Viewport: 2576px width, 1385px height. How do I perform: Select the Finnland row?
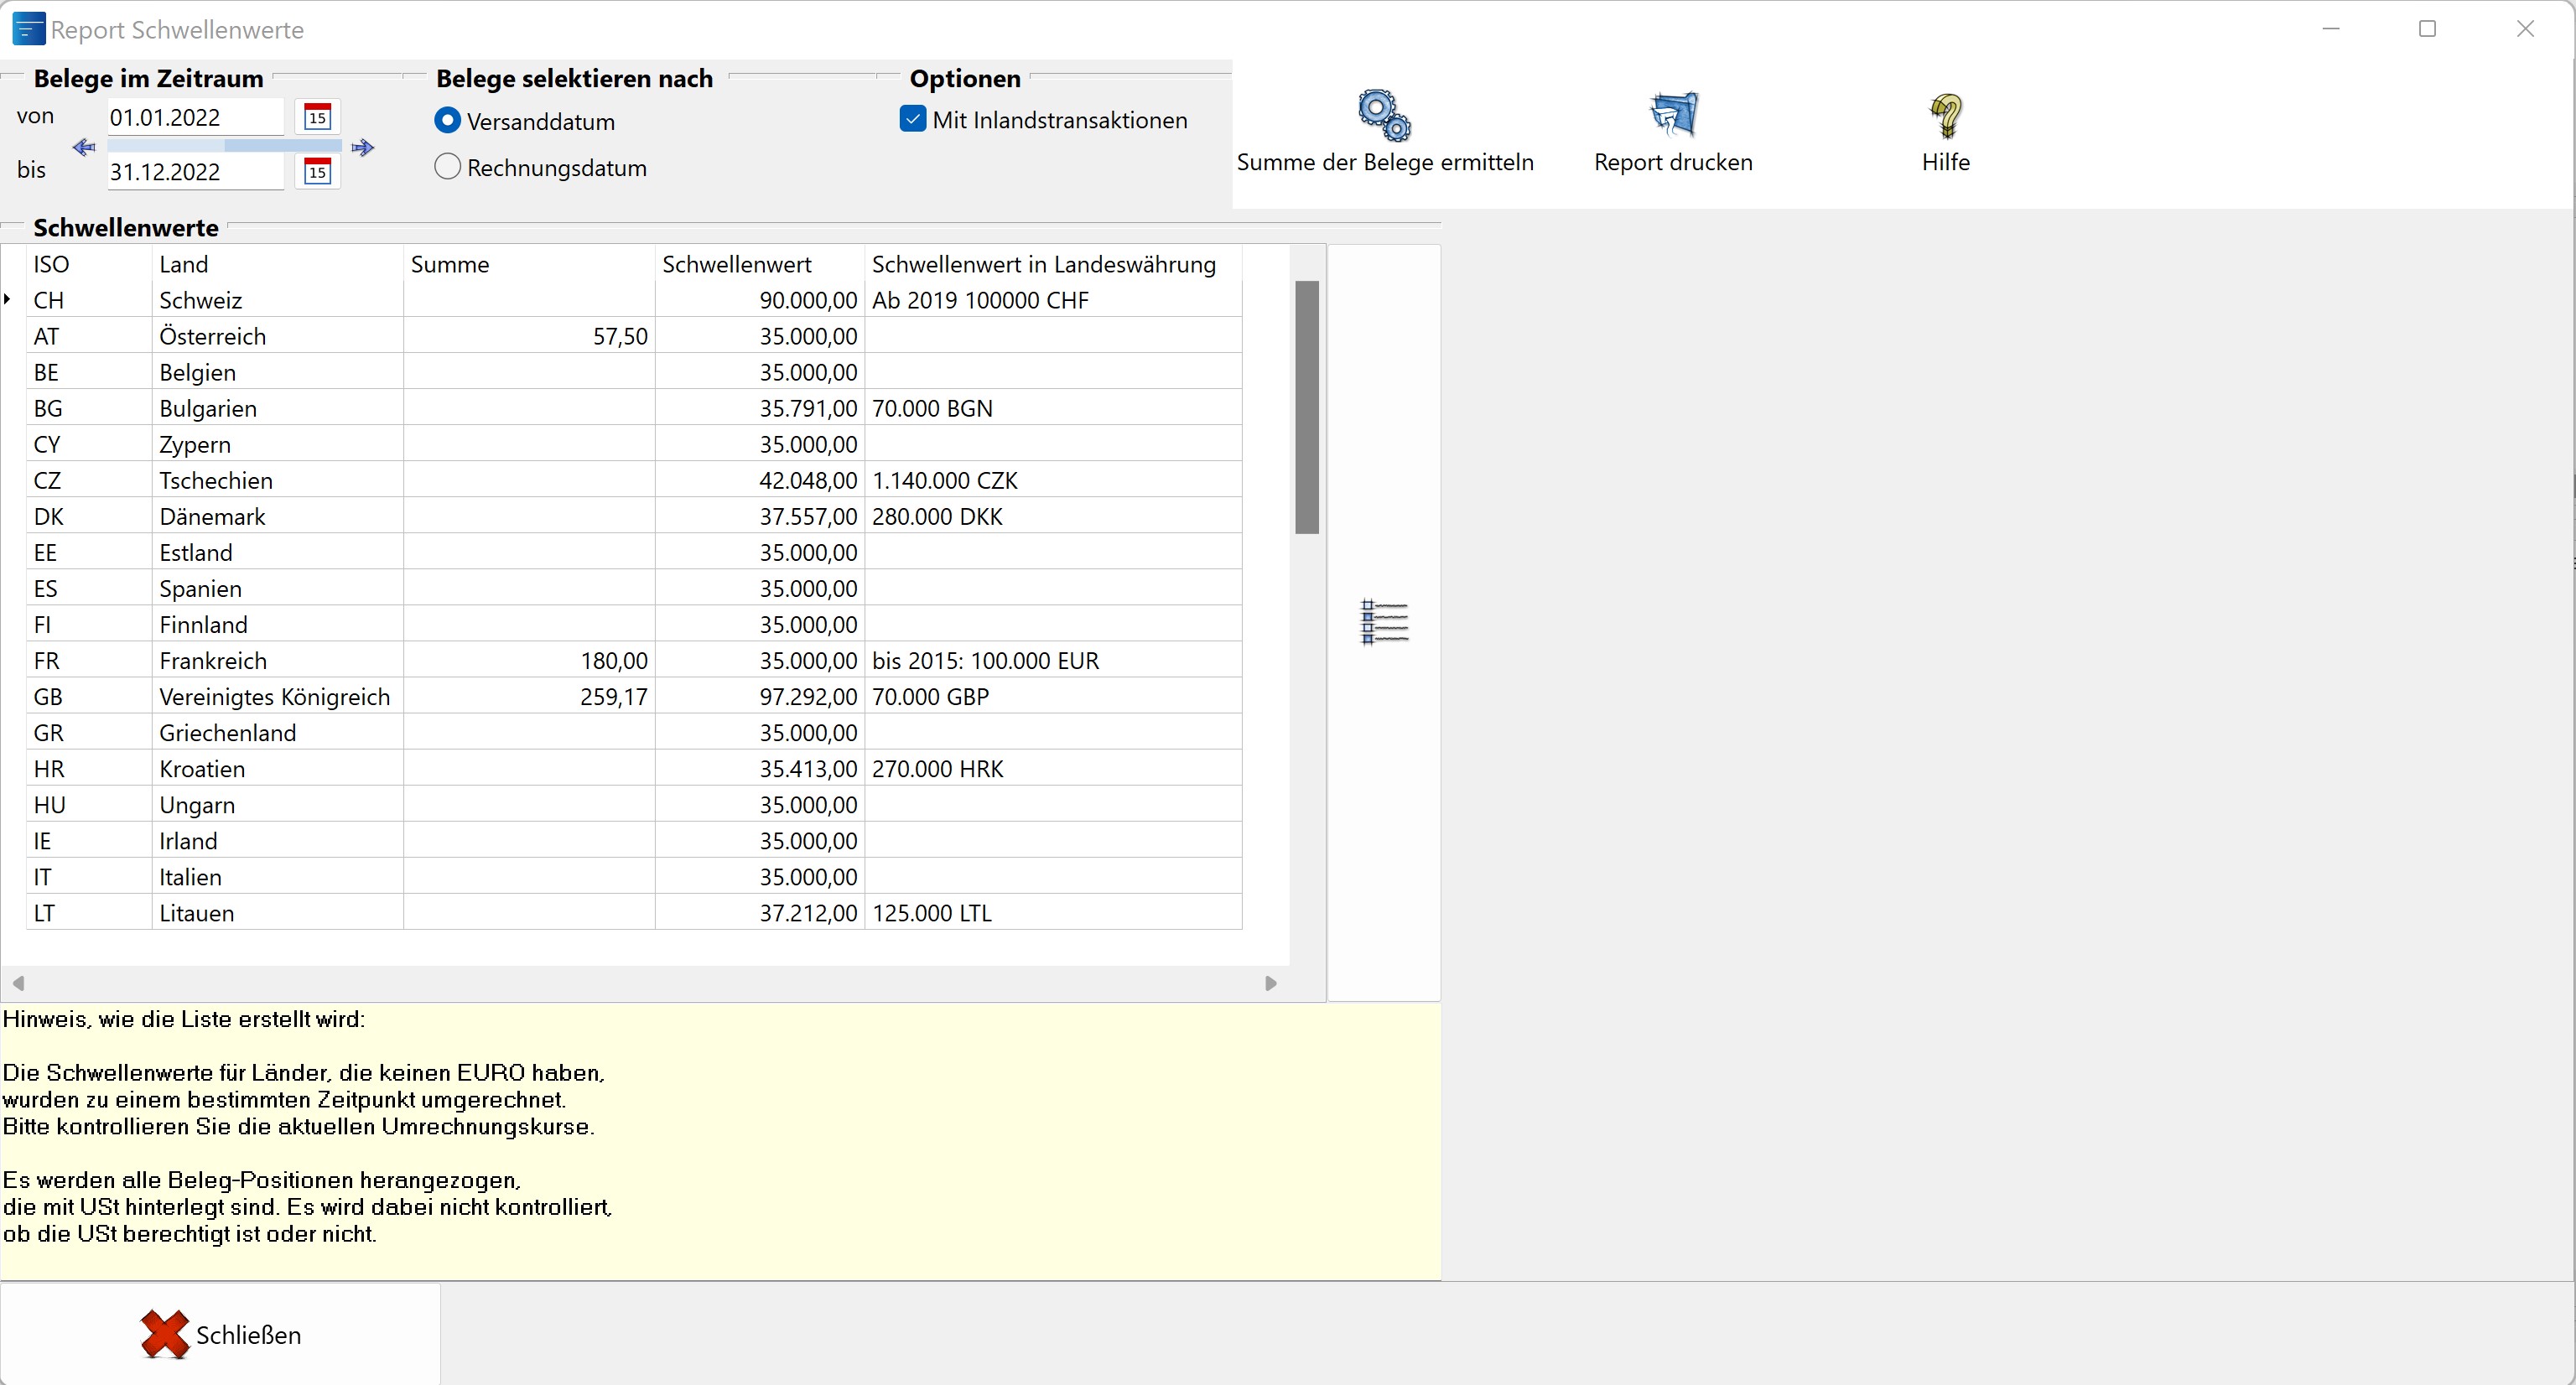coord(634,624)
